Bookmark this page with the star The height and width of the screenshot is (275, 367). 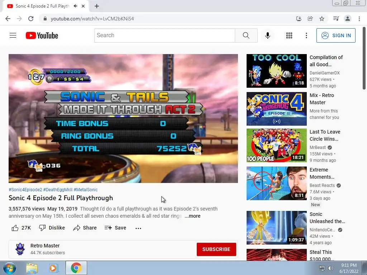coord(322,19)
